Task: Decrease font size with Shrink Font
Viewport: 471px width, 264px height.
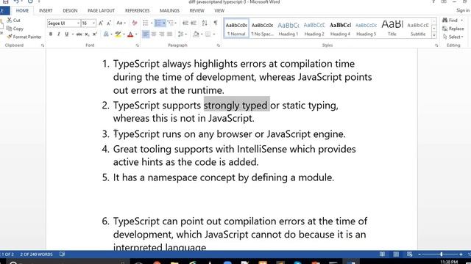Action: (109, 23)
